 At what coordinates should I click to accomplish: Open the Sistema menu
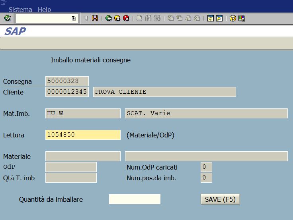[x=20, y=10]
